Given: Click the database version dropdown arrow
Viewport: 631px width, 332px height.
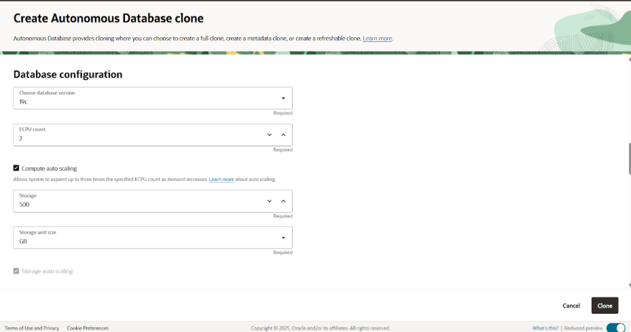Looking at the screenshot, I should (x=283, y=98).
